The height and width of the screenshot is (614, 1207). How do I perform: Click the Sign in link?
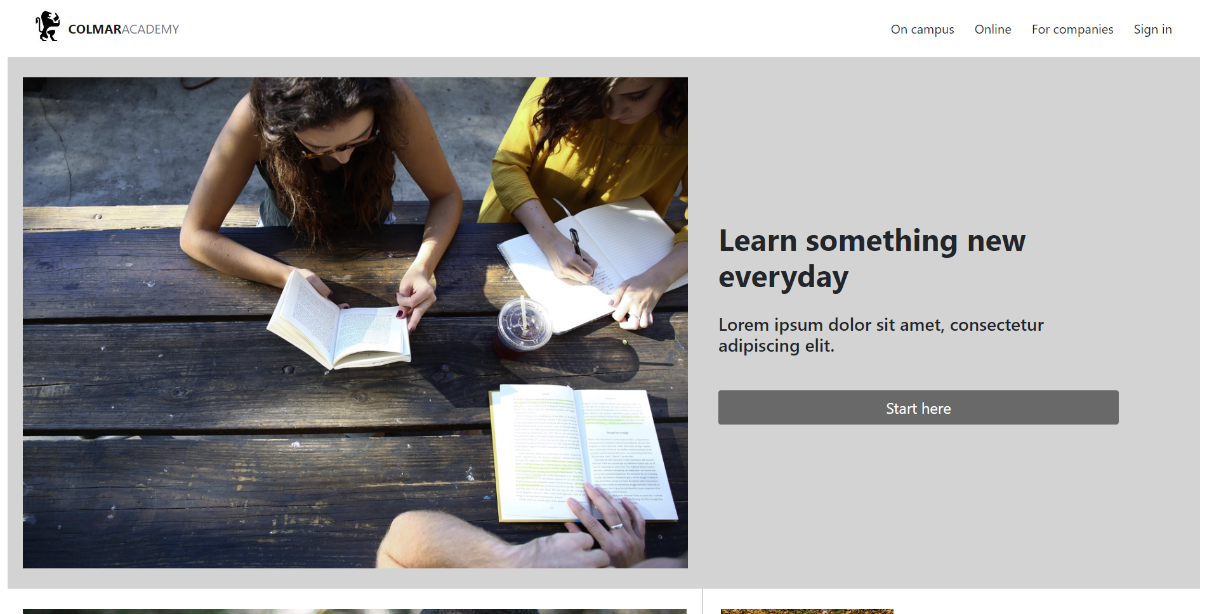1152,29
